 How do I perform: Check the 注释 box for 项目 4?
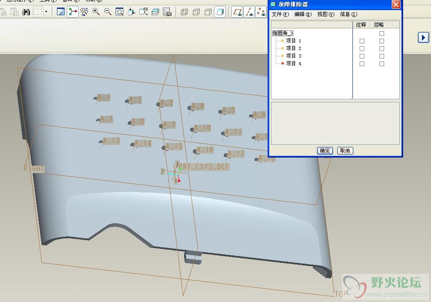(362, 64)
